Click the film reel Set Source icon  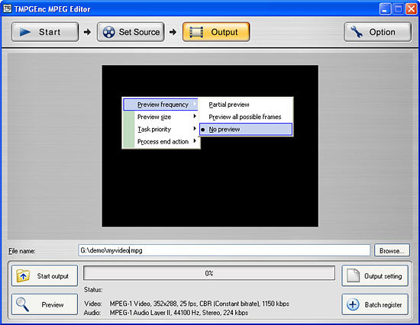(x=108, y=32)
